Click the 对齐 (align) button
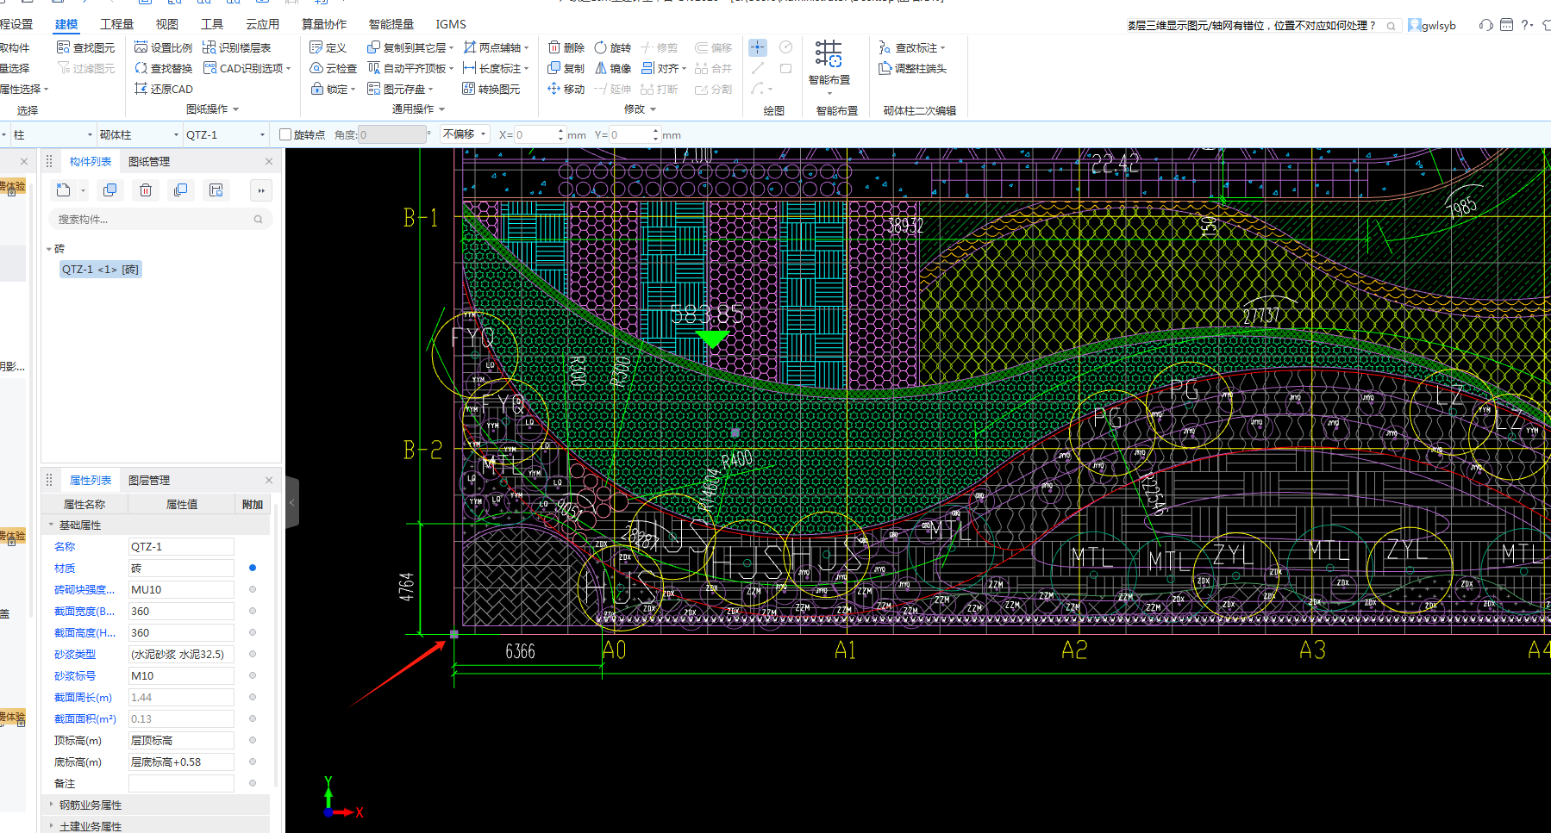The image size is (1551, 833). (x=663, y=68)
